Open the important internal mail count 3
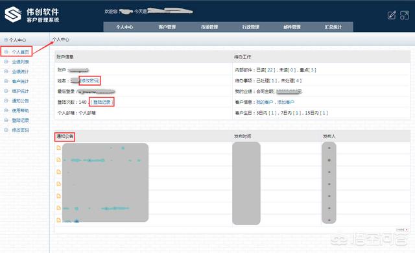Image resolution: width=415 pixels, height=253 pixels. (313, 70)
